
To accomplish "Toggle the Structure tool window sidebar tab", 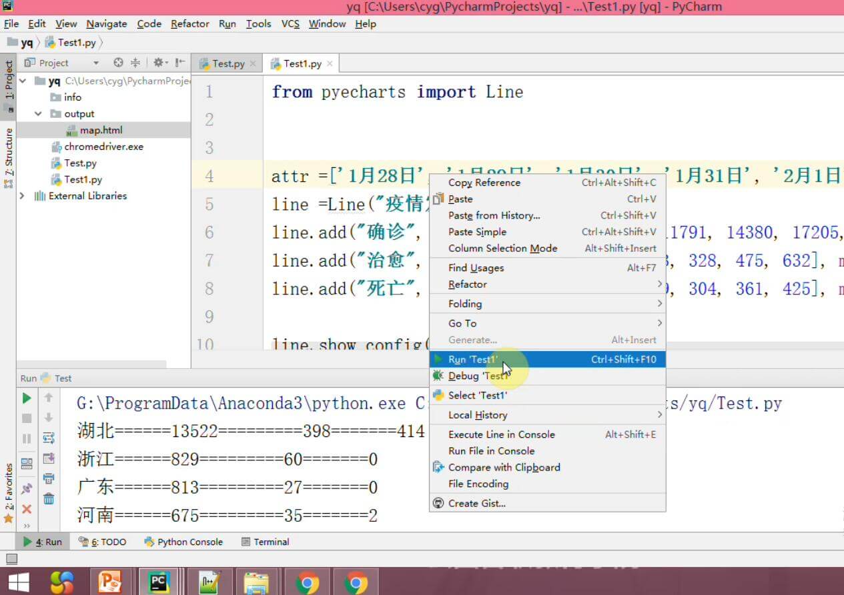I will coord(9,152).
